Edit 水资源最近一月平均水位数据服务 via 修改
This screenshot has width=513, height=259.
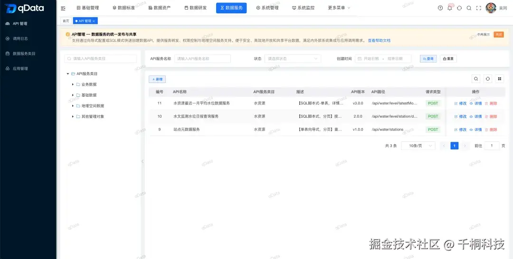460,103
